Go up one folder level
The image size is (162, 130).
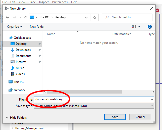click(x=26, y=17)
